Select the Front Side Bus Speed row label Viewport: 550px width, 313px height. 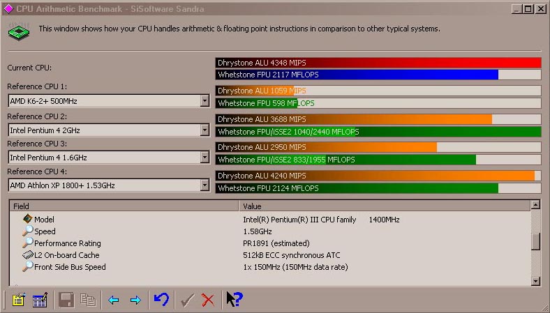[70, 267]
